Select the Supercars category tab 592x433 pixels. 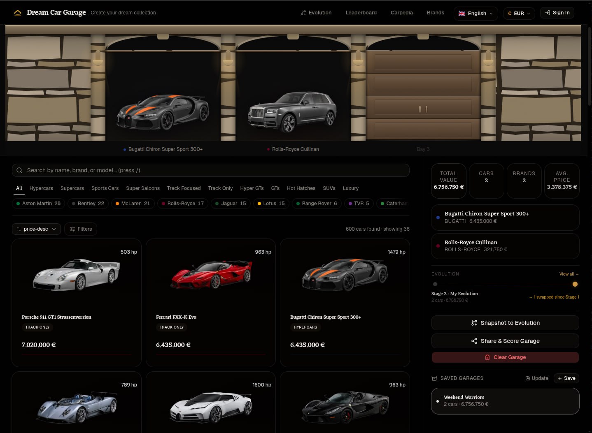(x=72, y=188)
